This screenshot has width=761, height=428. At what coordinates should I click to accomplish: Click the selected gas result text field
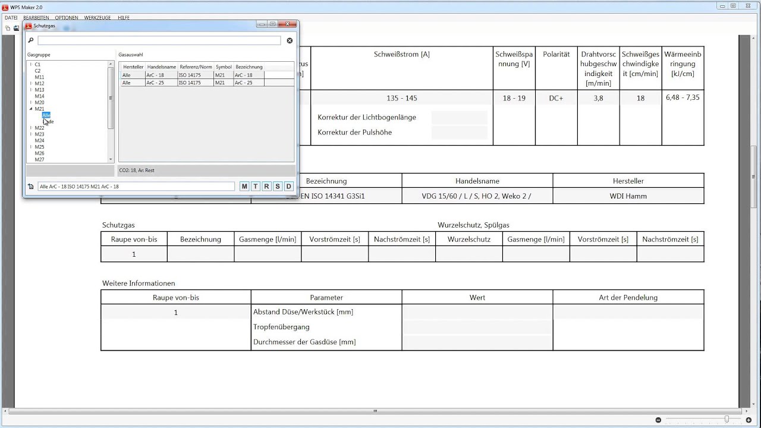[x=136, y=187]
